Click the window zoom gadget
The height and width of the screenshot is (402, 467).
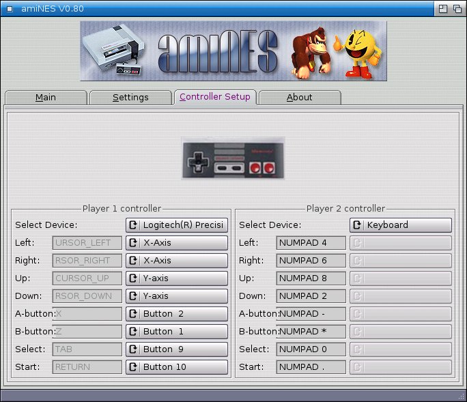(x=443, y=9)
